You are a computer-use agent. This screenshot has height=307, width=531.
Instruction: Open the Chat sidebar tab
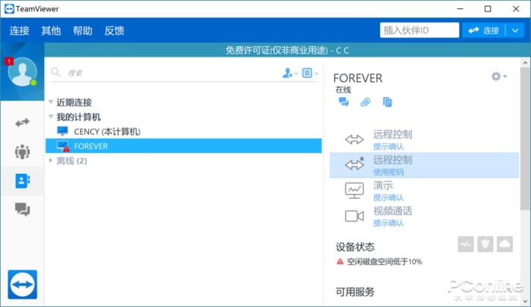coord(22,209)
